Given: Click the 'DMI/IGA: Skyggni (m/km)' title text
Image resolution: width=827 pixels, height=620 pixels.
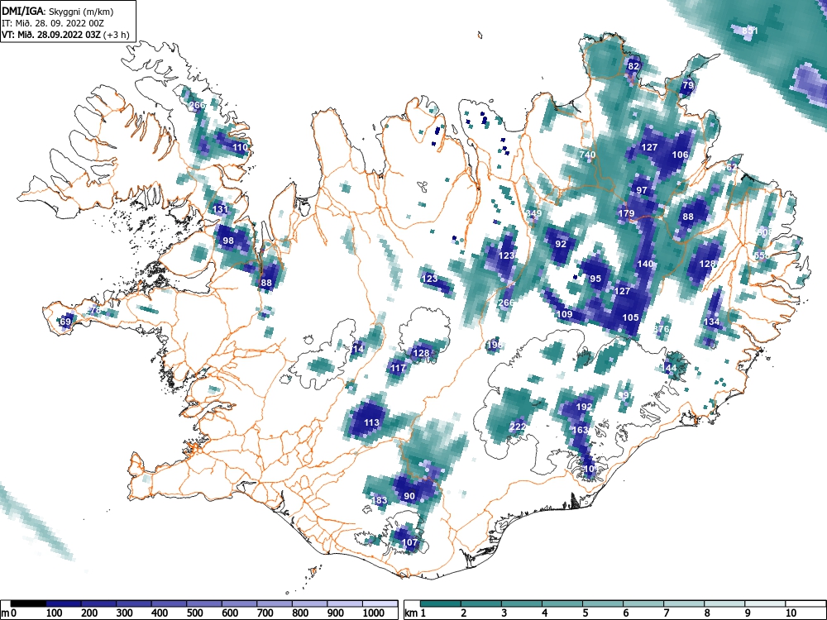Looking at the screenshot, I should coord(58,12).
